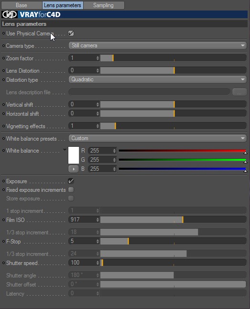Click the animation dot beside Zoom factor
This screenshot has width=250, height=309.
coord(3,58)
